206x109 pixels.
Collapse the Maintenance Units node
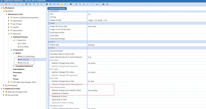[x=6, y=15]
